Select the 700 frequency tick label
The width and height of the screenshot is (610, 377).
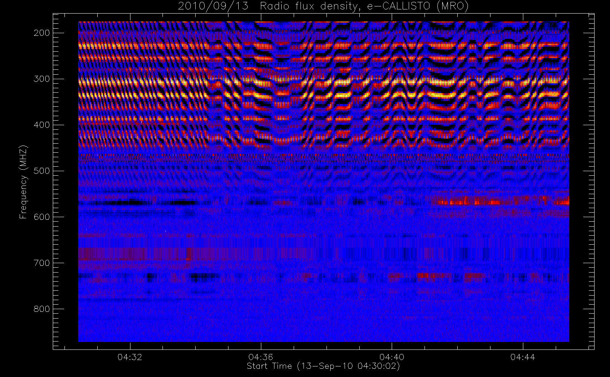[42, 263]
